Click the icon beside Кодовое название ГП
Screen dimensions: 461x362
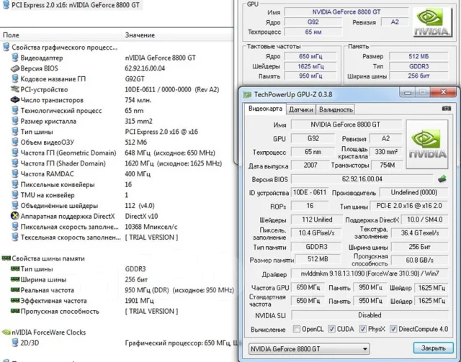[15, 78]
